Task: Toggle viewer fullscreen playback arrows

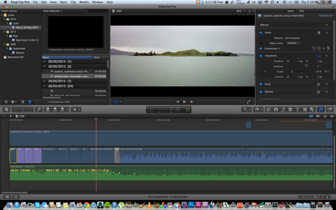Action: (x=248, y=102)
